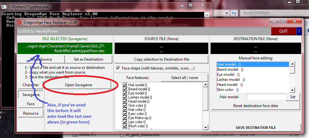
Task: Uncheck Blush color feature checkbox
Action: 125,126
